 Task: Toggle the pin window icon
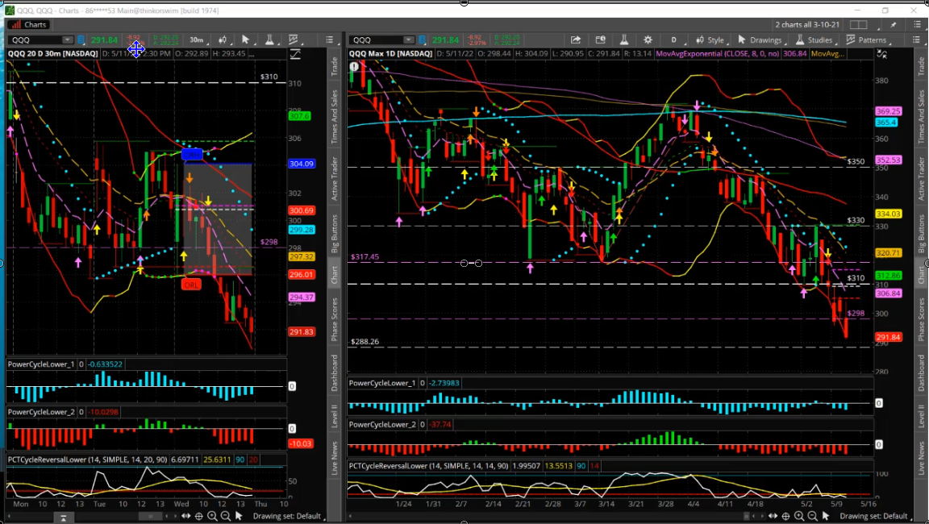click(893, 25)
